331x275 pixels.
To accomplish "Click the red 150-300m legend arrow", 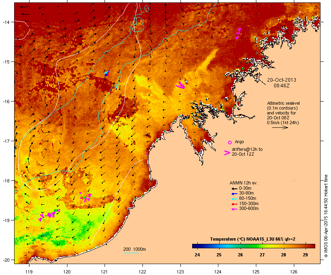I will pyautogui.click(x=234, y=204).
